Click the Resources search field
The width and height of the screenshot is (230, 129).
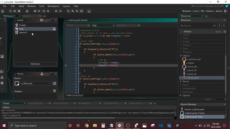(x=198, y=25)
